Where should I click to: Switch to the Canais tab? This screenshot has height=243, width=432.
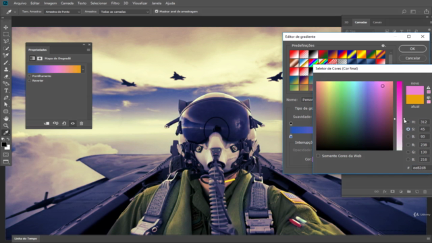point(377,22)
